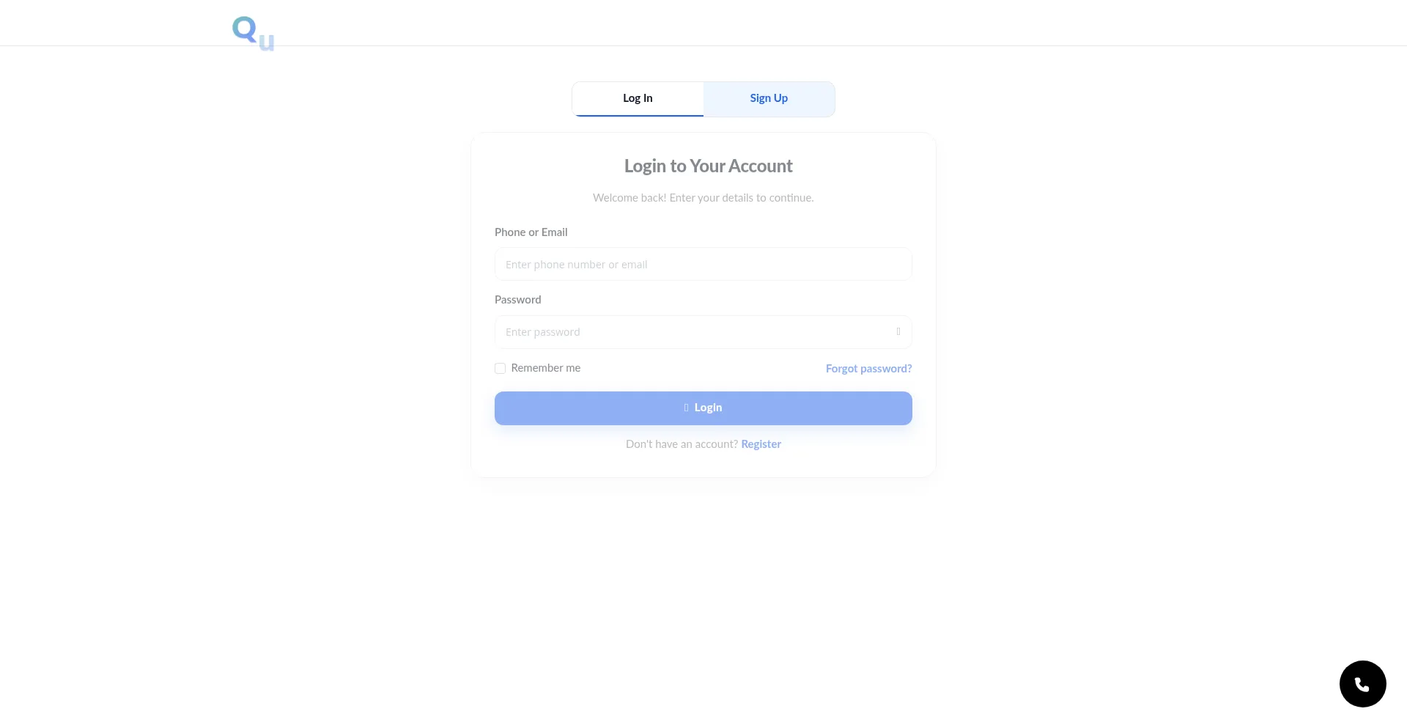Open the Forgot password? link
The width and height of the screenshot is (1407, 728).
point(869,369)
